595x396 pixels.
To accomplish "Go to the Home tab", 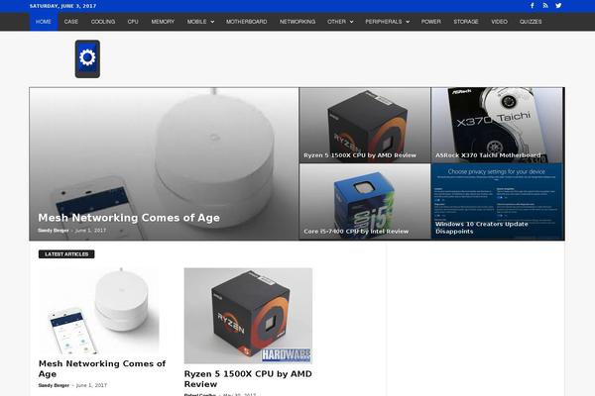I will (x=44, y=22).
